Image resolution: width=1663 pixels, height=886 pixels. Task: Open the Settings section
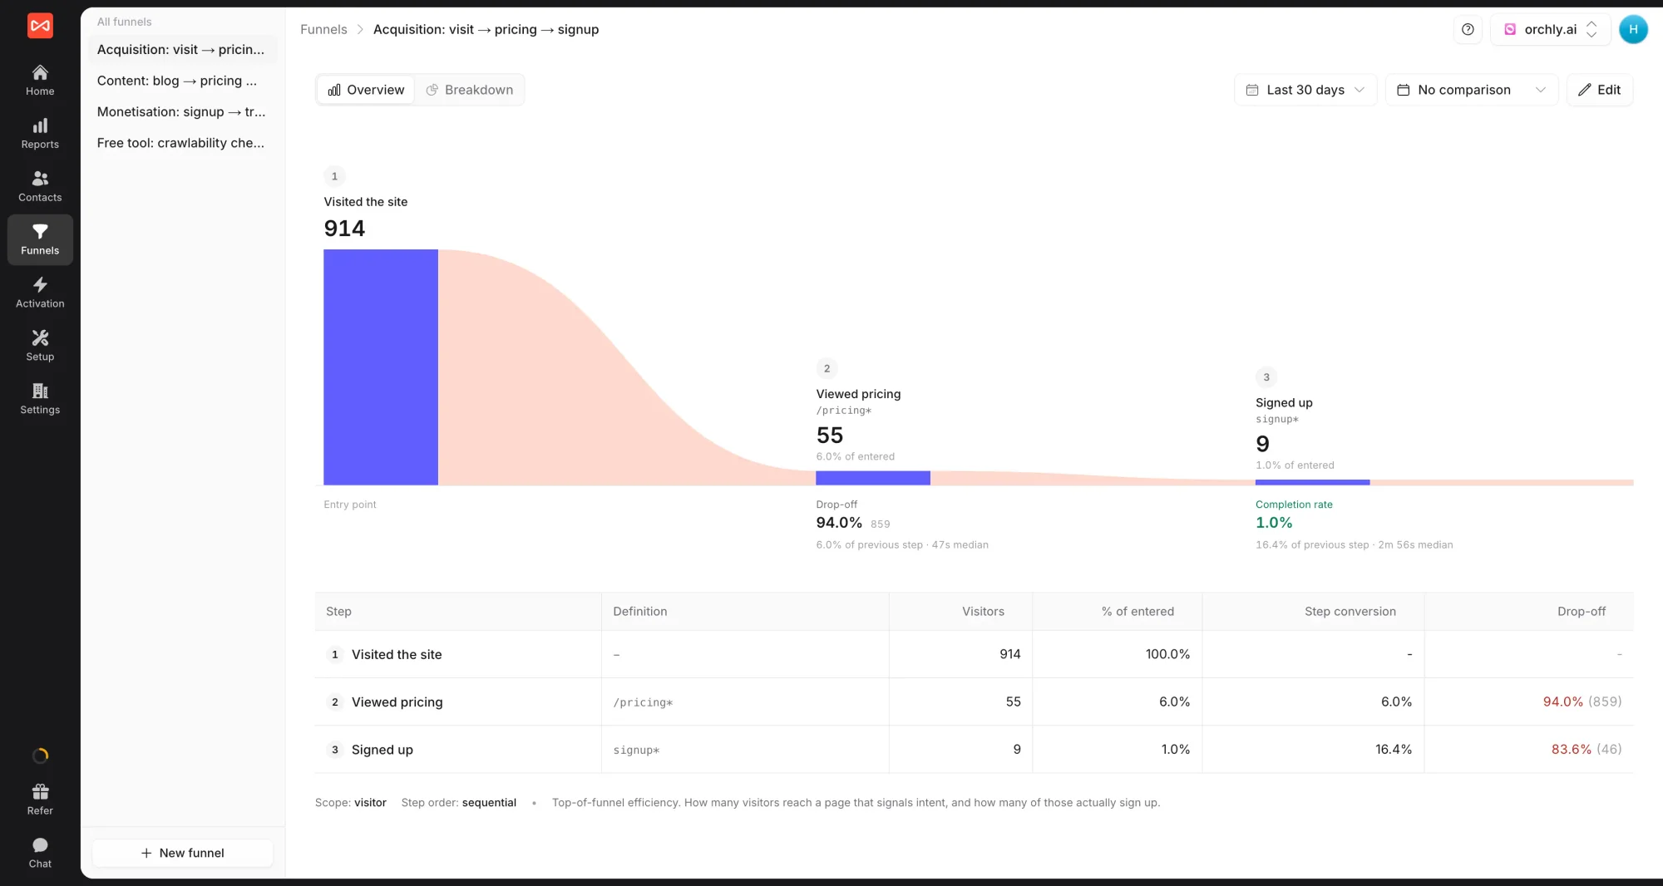click(40, 400)
